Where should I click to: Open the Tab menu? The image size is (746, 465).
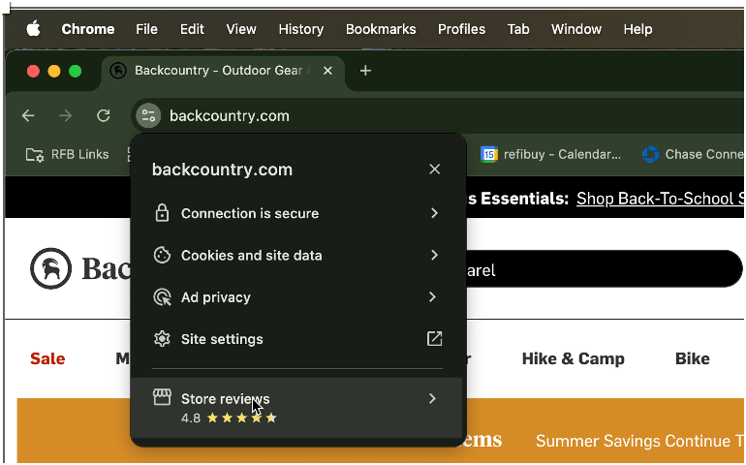point(518,29)
